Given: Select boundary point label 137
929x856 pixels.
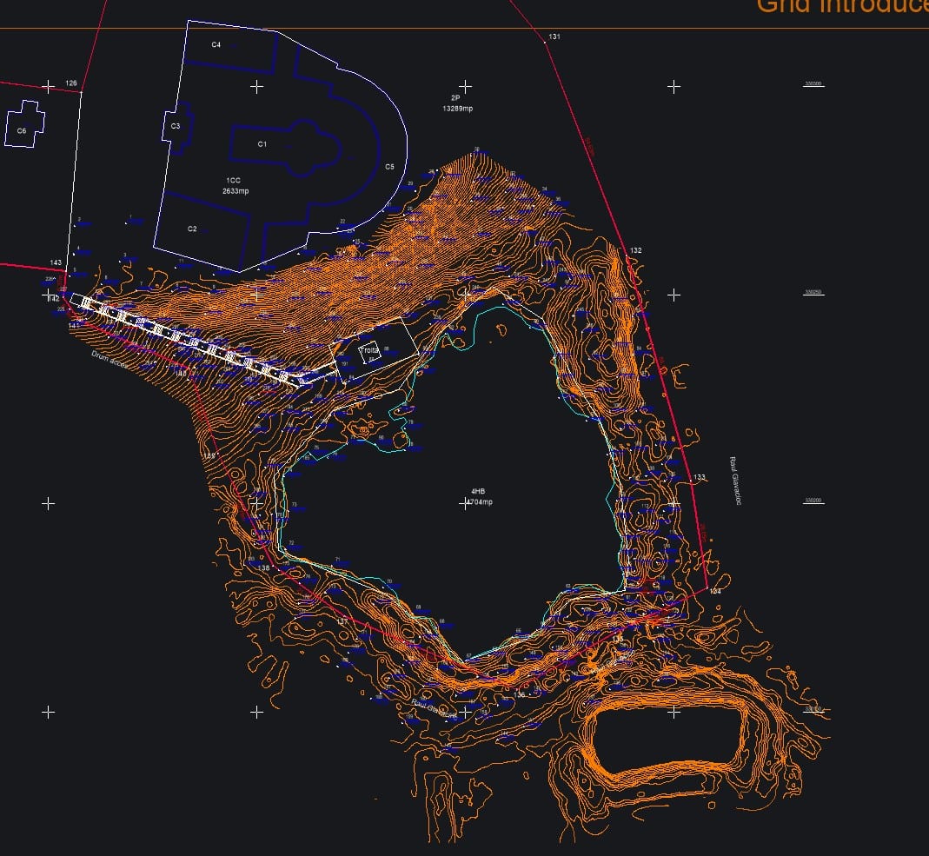Looking at the screenshot, I should (342, 621).
